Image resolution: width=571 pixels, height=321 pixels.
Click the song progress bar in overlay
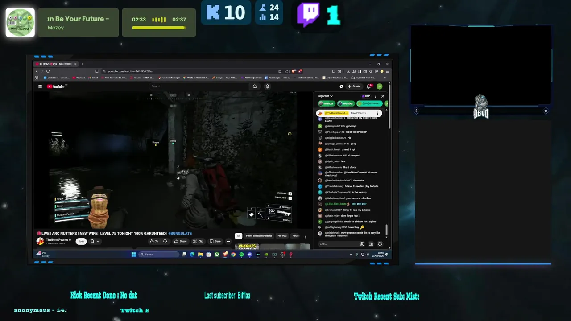tap(159, 28)
